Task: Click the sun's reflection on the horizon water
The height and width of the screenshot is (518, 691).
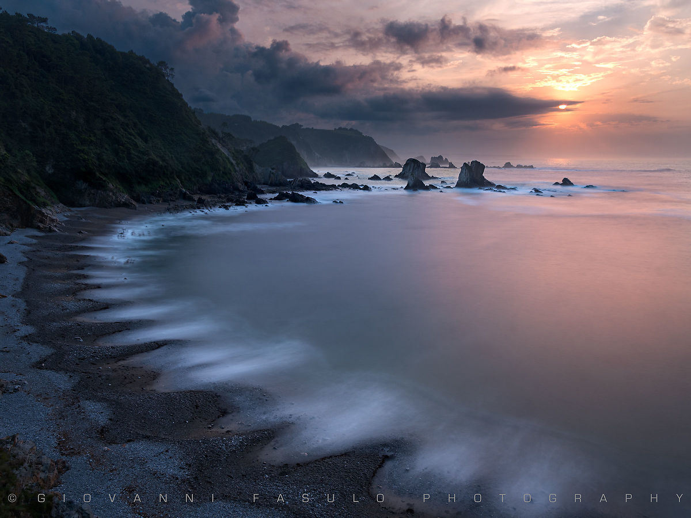Action: click(x=561, y=162)
